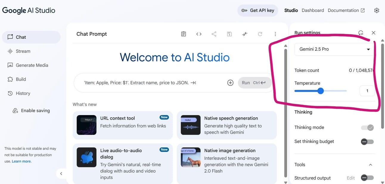Image resolution: width=385 pixels, height=184 pixels.
Task: Click the Chat Prompt title
Action: pos(92,34)
